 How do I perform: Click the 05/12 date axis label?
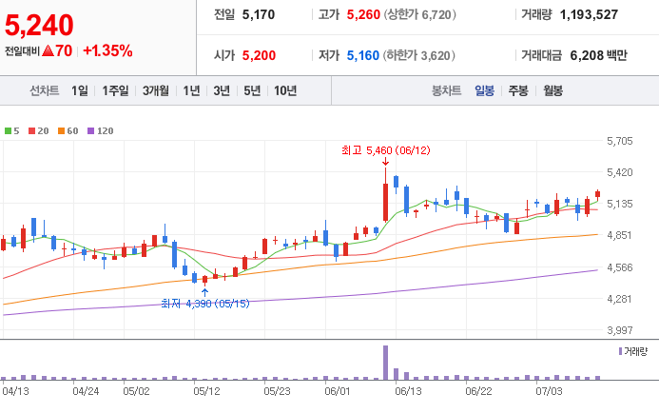coord(206,391)
